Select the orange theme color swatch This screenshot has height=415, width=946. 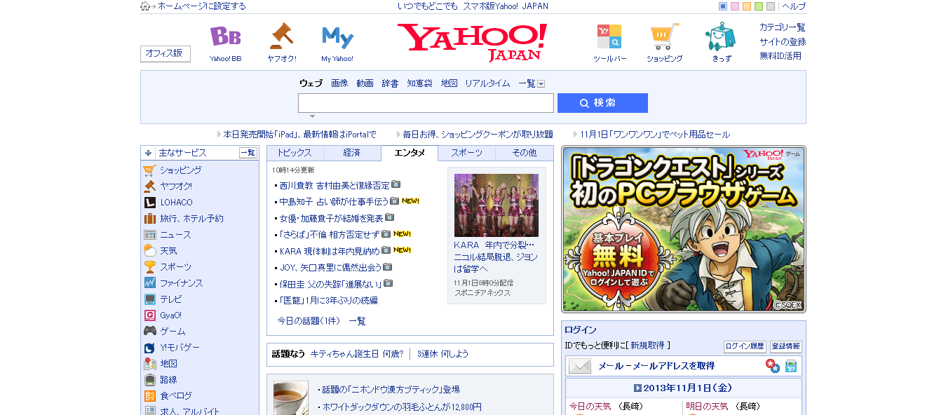click(x=747, y=6)
